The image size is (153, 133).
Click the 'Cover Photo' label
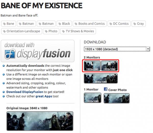118,90
